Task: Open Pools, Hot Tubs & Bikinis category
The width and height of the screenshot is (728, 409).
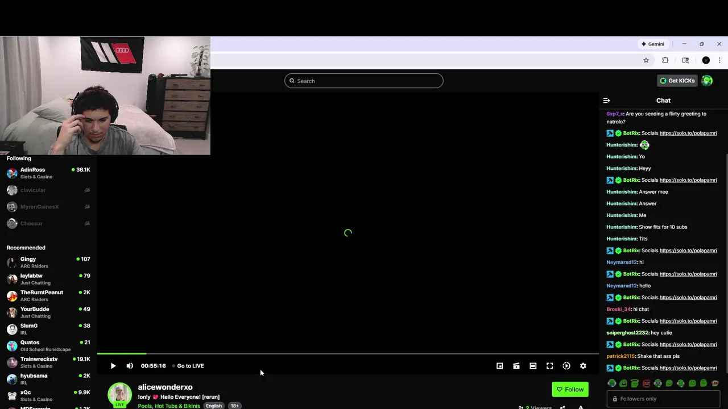Action: [169, 406]
